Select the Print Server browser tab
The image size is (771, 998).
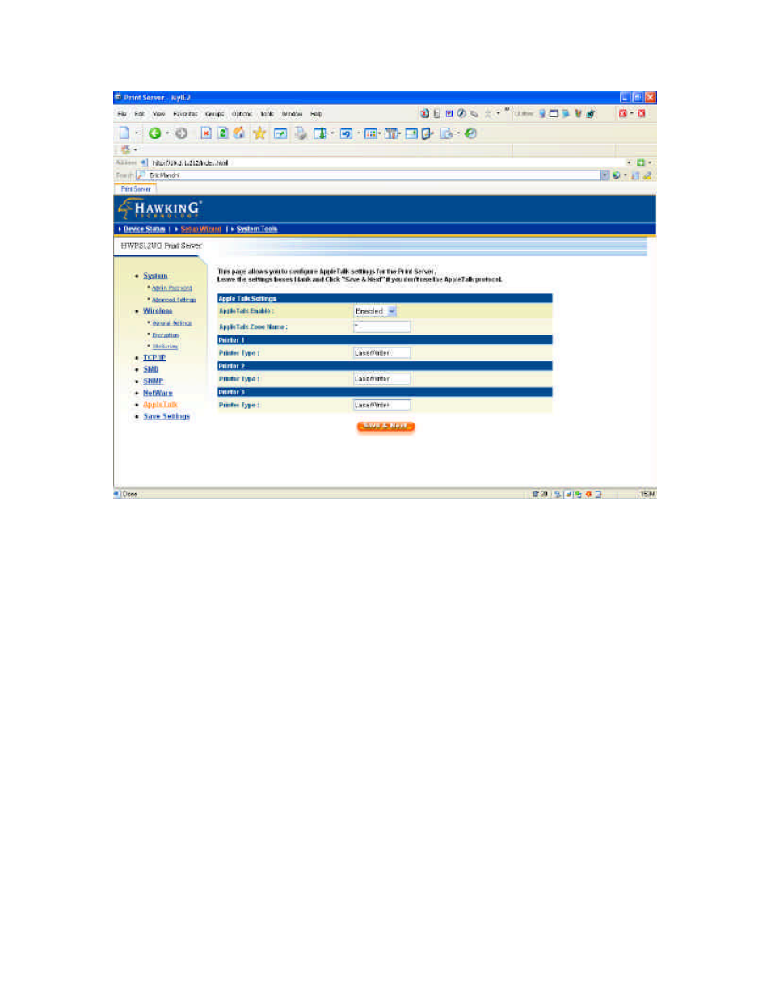click(x=136, y=189)
